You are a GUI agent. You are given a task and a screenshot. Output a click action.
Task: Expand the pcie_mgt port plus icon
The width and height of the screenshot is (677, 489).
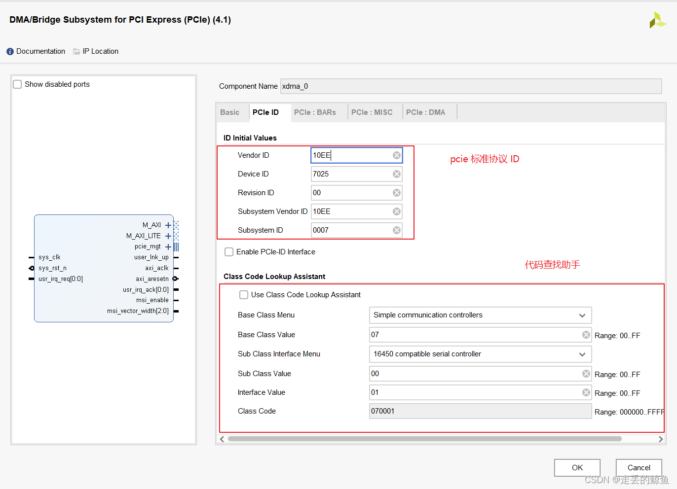tap(168, 247)
